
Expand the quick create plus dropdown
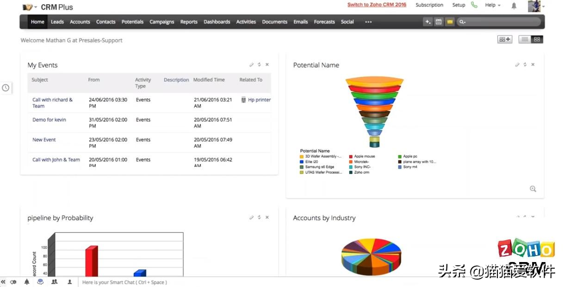[x=428, y=22]
